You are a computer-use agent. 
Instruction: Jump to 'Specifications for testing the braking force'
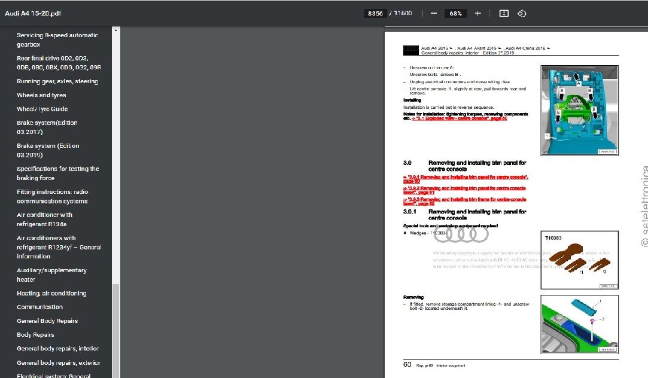58,173
